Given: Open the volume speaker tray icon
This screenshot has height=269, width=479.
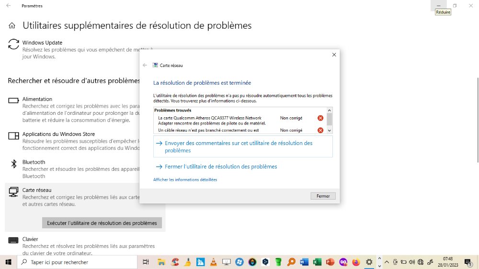Looking at the screenshot, I should (x=412, y=262).
